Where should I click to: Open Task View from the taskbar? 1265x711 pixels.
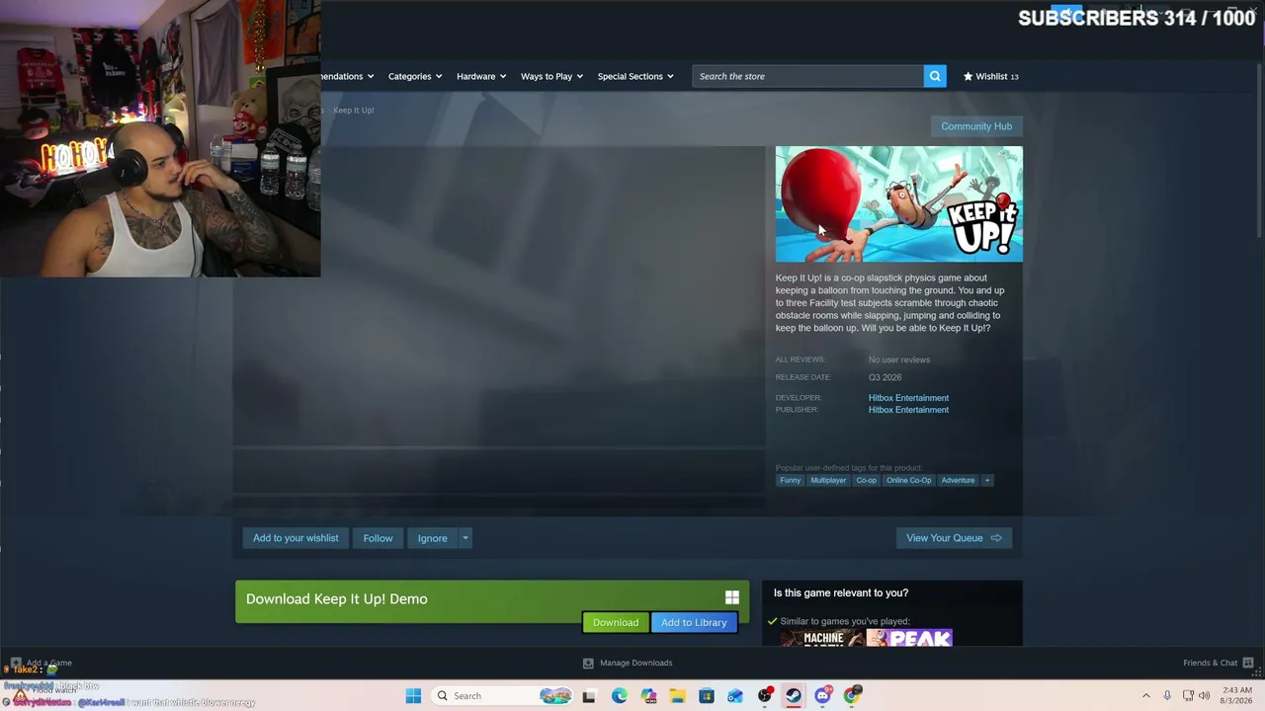coord(589,695)
